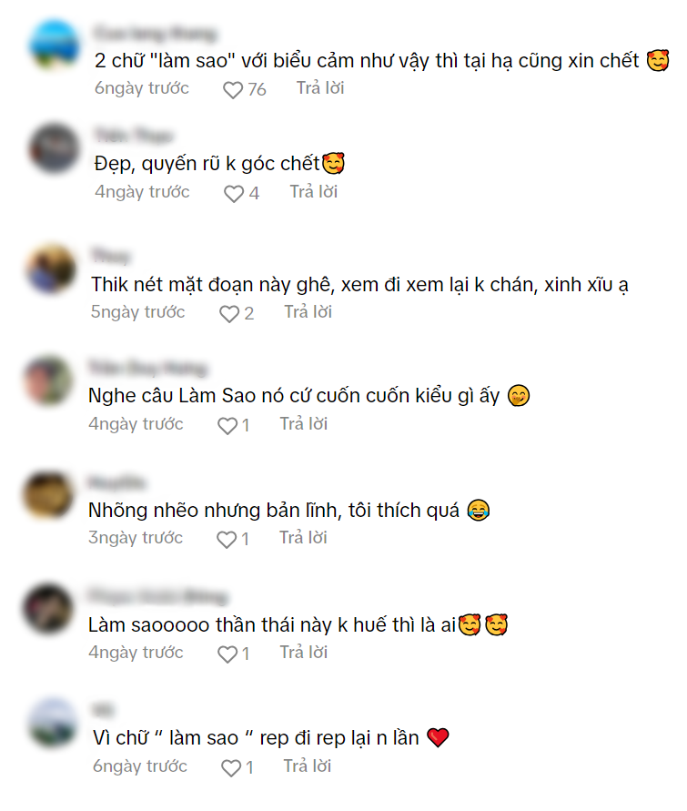Like the "Vì chữ làm sao" comment
687x811 pixels.
(x=231, y=768)
